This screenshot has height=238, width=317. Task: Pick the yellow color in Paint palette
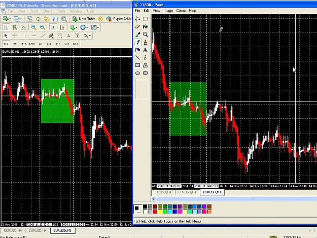160,212
